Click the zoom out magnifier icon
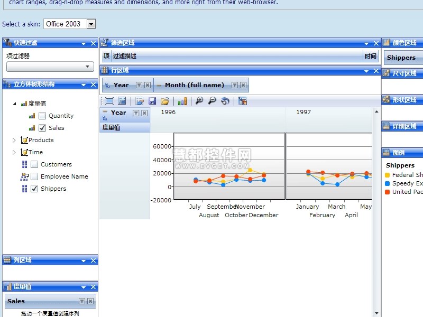Image resolution: width=423 pixels, height=317 pixels. click(213, 101)
